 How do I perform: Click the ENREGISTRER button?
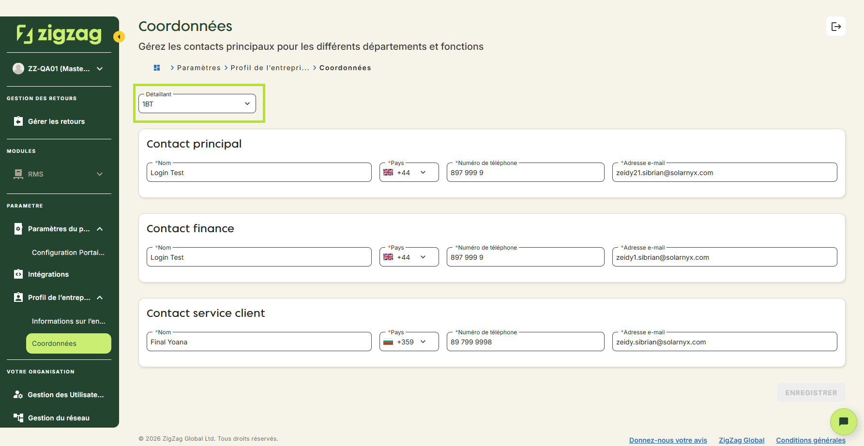(x=811, y=393)
